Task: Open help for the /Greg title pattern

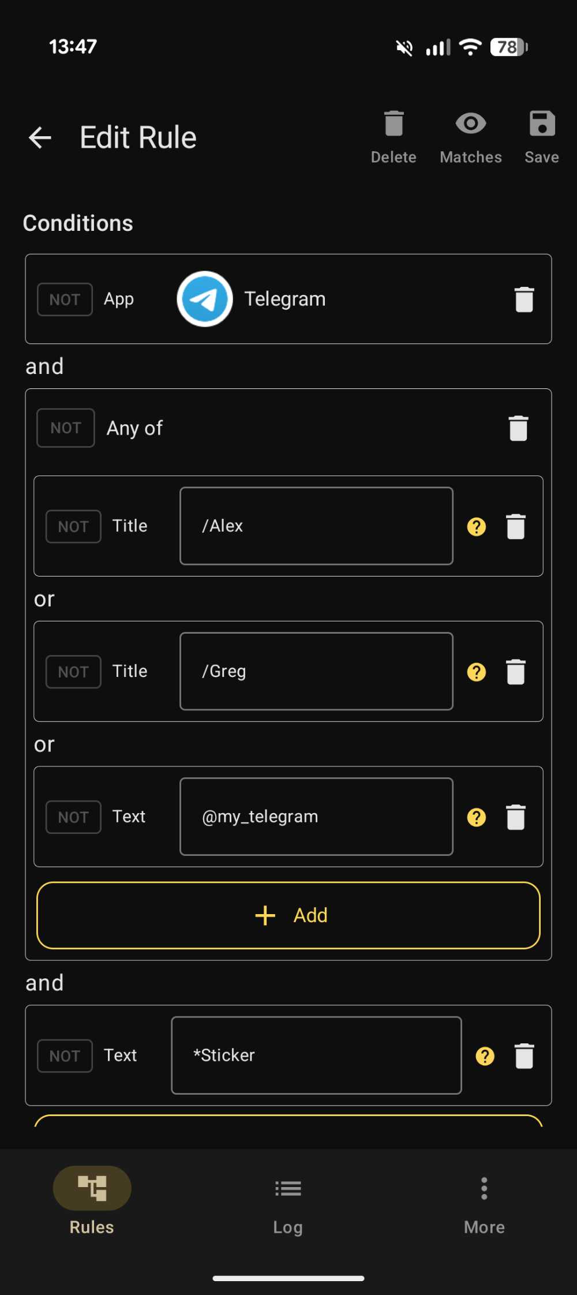Action: (476, 671)
